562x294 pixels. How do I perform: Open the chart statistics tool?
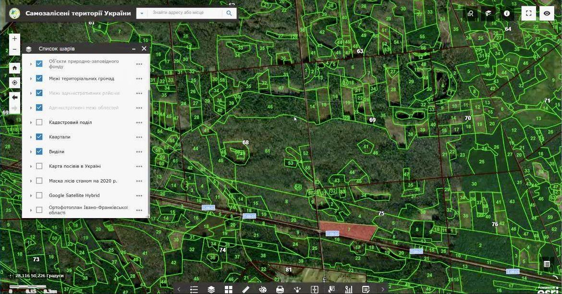click(x=349, y=289)
